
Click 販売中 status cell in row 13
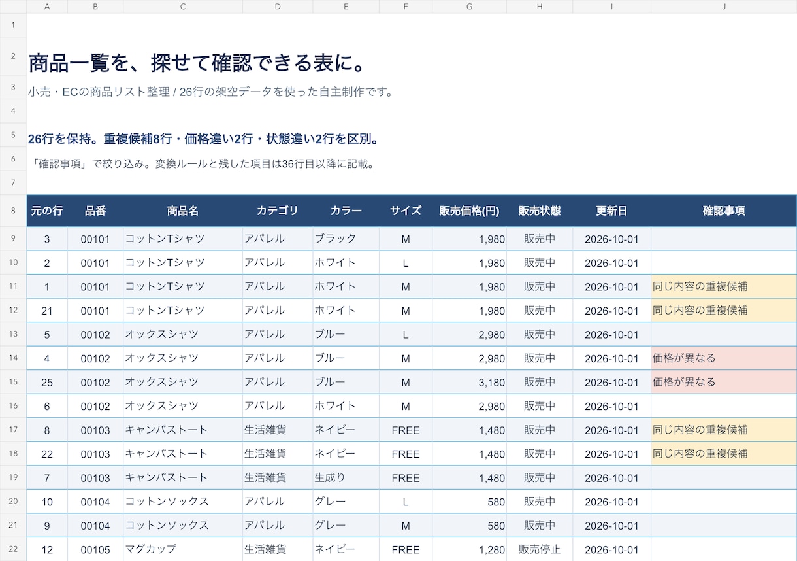(x=540, y=334)
